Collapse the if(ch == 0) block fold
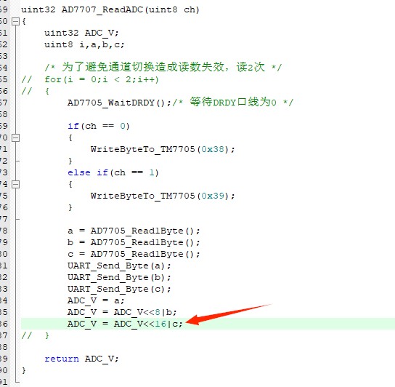This screenshot has height=387, width=395. 16,137
